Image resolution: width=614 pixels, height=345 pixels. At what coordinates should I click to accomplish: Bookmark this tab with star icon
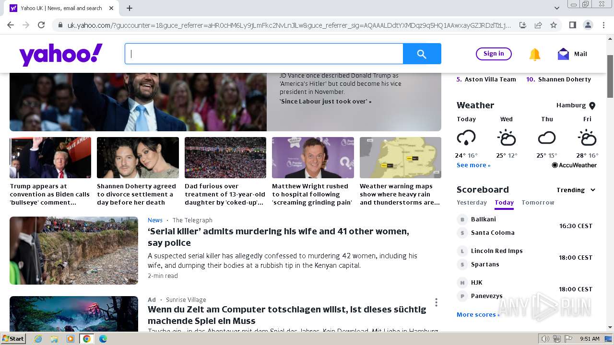pos(554,25)
